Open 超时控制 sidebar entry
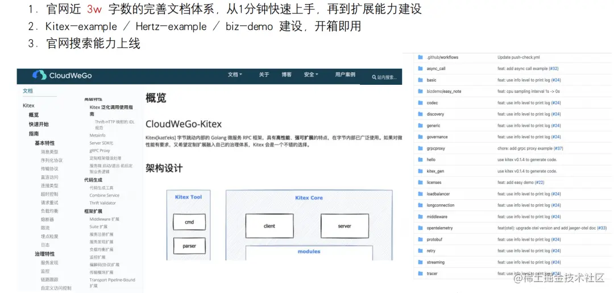614x293 pixels. click(49, 194)
